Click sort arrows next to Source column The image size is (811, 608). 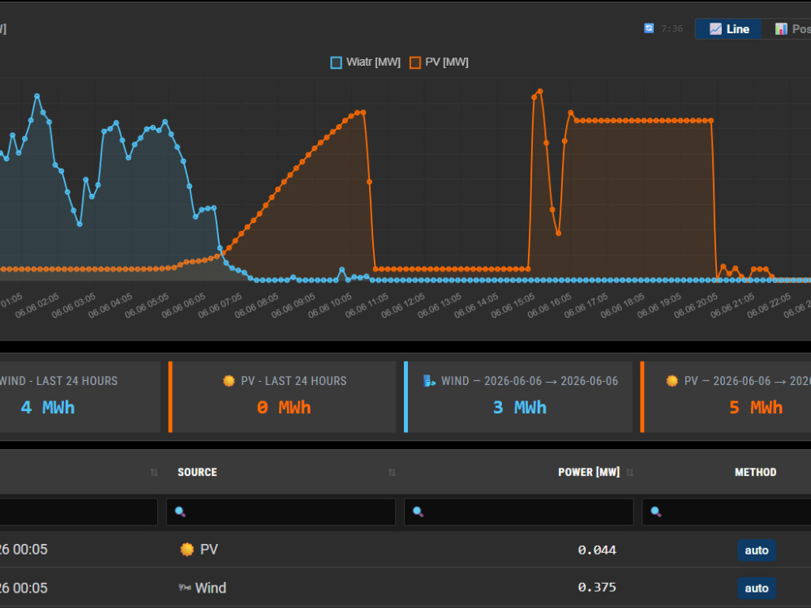tap(392, 472)
